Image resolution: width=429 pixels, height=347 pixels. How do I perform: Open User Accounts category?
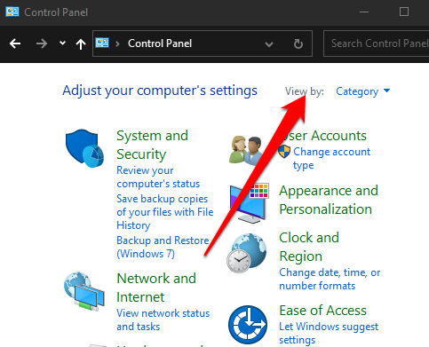click(323, 136)
